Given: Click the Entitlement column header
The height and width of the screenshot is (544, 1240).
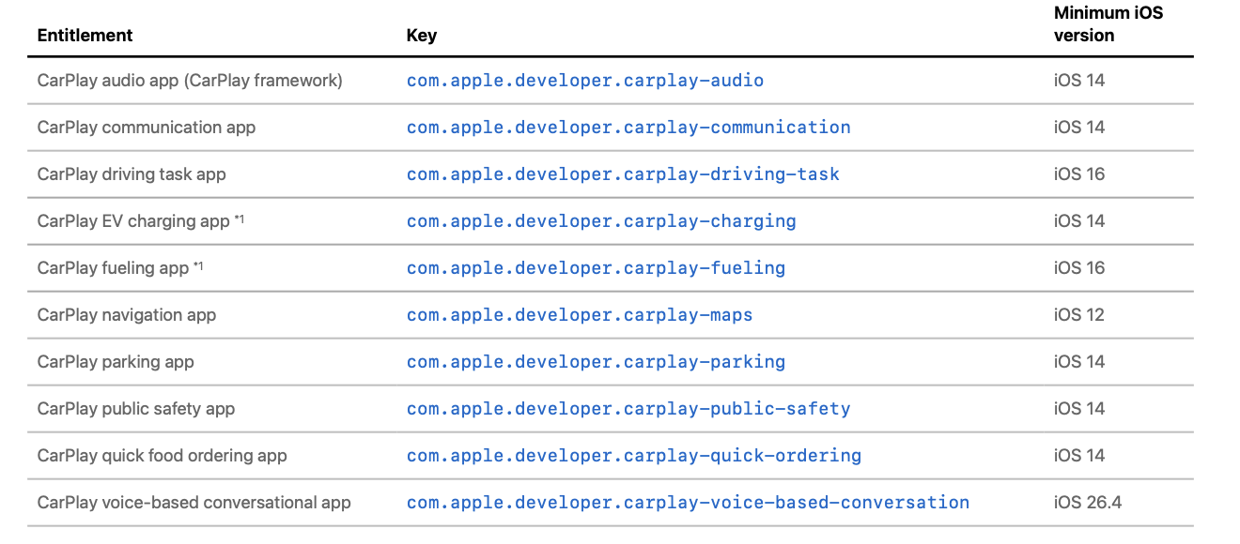Looking at the screenshot, I should click(85, 36).
